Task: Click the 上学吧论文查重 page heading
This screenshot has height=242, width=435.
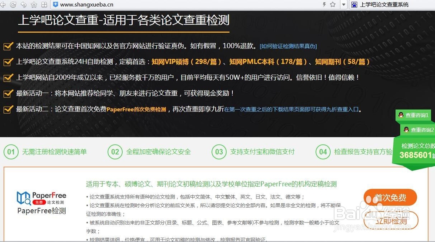Action: 124,20
